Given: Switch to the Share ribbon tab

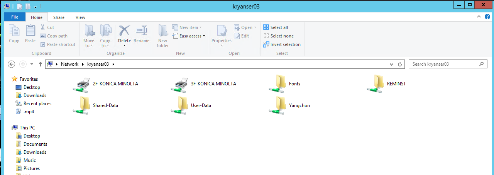Looking at the screenshot, I should coord(59,17).
